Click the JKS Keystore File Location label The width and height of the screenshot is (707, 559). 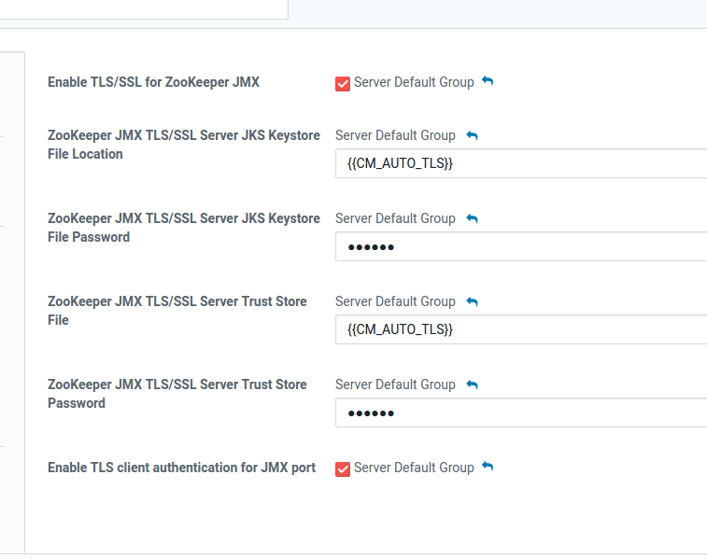point(184,145)
